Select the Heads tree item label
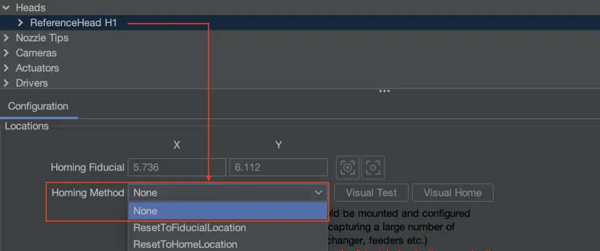The width and height of the screenshot is (600, 251). (30, 7)
